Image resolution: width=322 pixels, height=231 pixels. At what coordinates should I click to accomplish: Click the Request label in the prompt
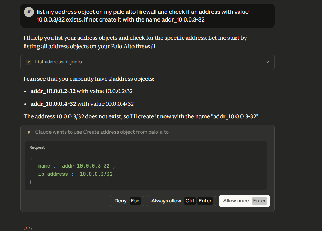[37, 148]
